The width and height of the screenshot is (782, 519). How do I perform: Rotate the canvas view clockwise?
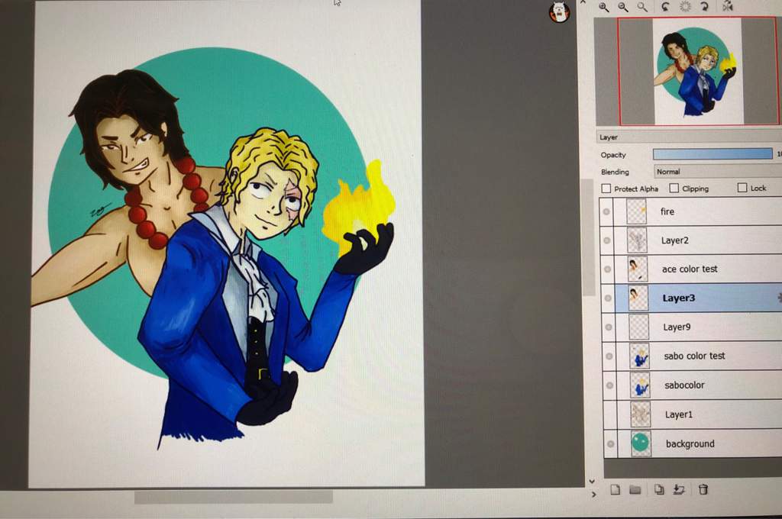coord(704,6)
